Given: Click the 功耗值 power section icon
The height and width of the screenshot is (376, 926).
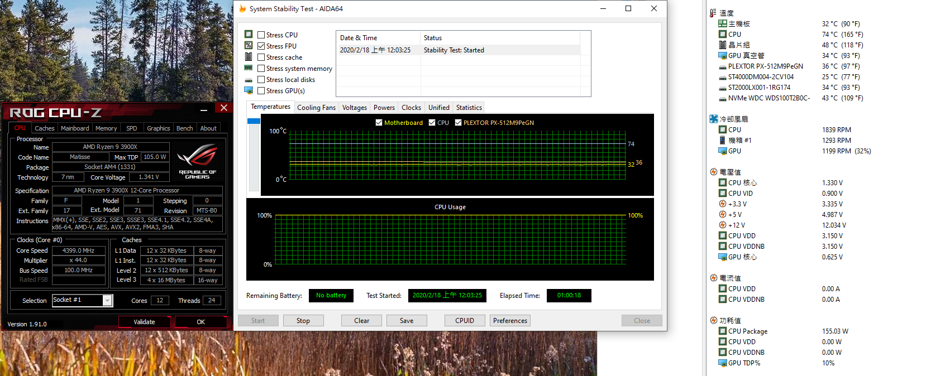Looking at the screenshot, I should (x=713, y=320).
